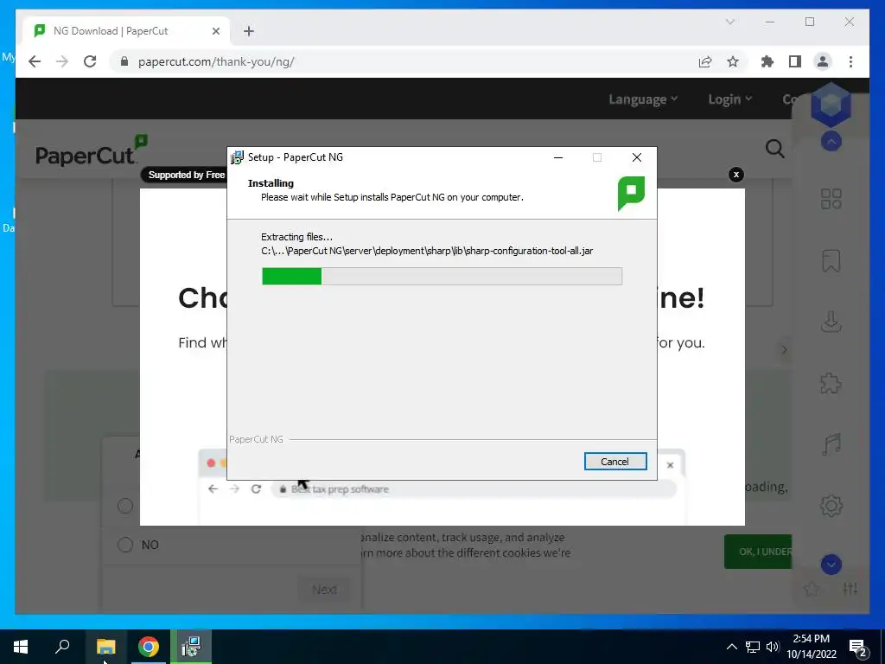The width and height of the screenshot is (885, 664).
Task: Click the blue hexagon cube icon
Action: 831,105
